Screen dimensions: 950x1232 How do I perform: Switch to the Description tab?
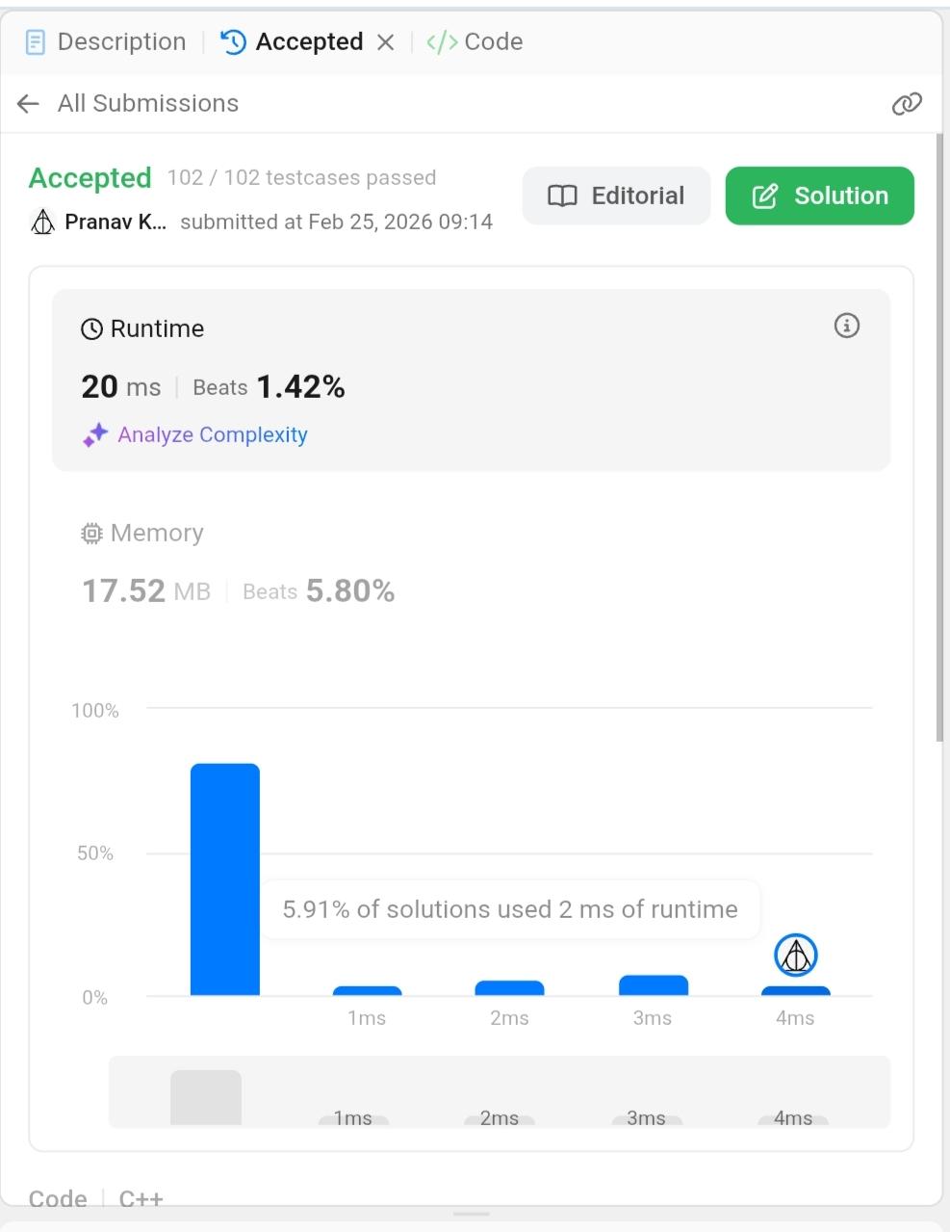(105, 41)
